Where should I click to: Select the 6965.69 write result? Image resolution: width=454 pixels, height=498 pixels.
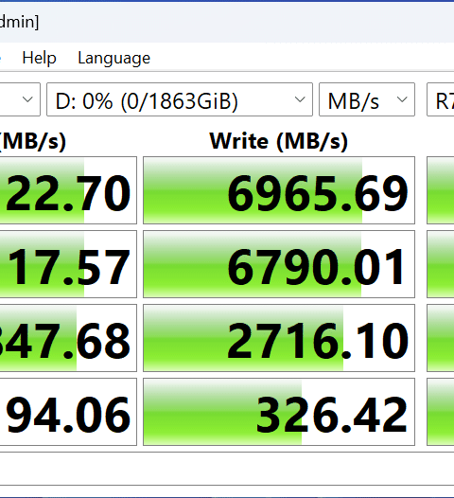pyautogui.click(x=279, y=190)
